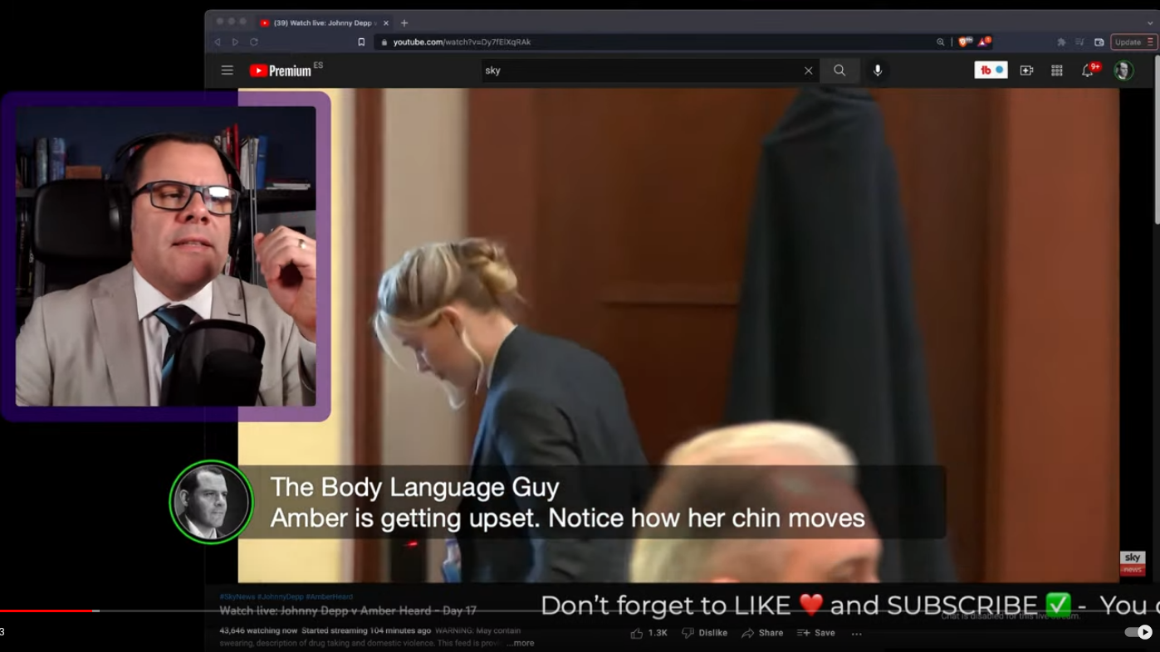
Task: Clear the 'sky' search text
Action: tap(808, 71)
